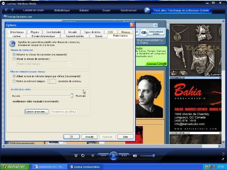227x170 pixels.
Task: Skip to the previous track
Action: coord(103,155)
